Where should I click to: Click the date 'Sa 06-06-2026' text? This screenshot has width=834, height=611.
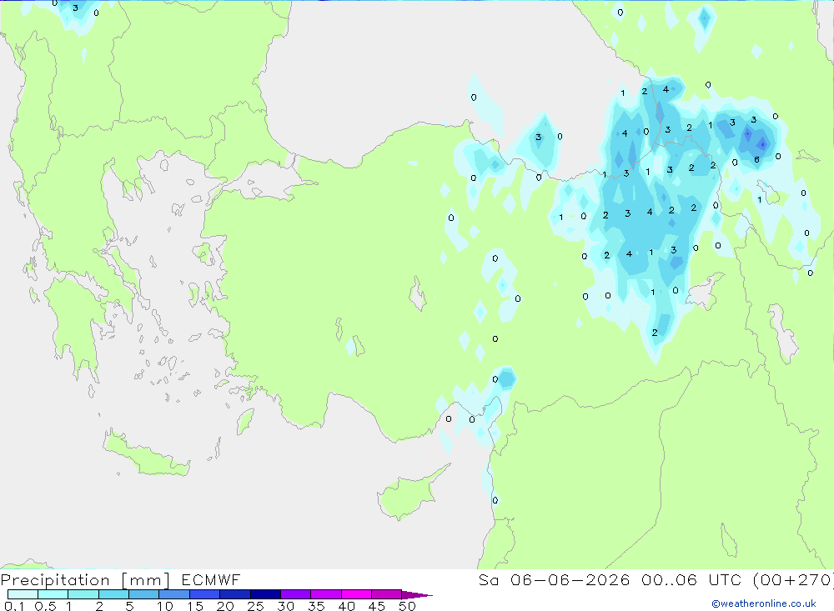pos(554,580)
